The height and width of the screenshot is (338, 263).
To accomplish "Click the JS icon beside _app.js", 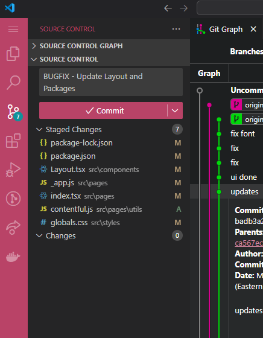I will 43,182.
